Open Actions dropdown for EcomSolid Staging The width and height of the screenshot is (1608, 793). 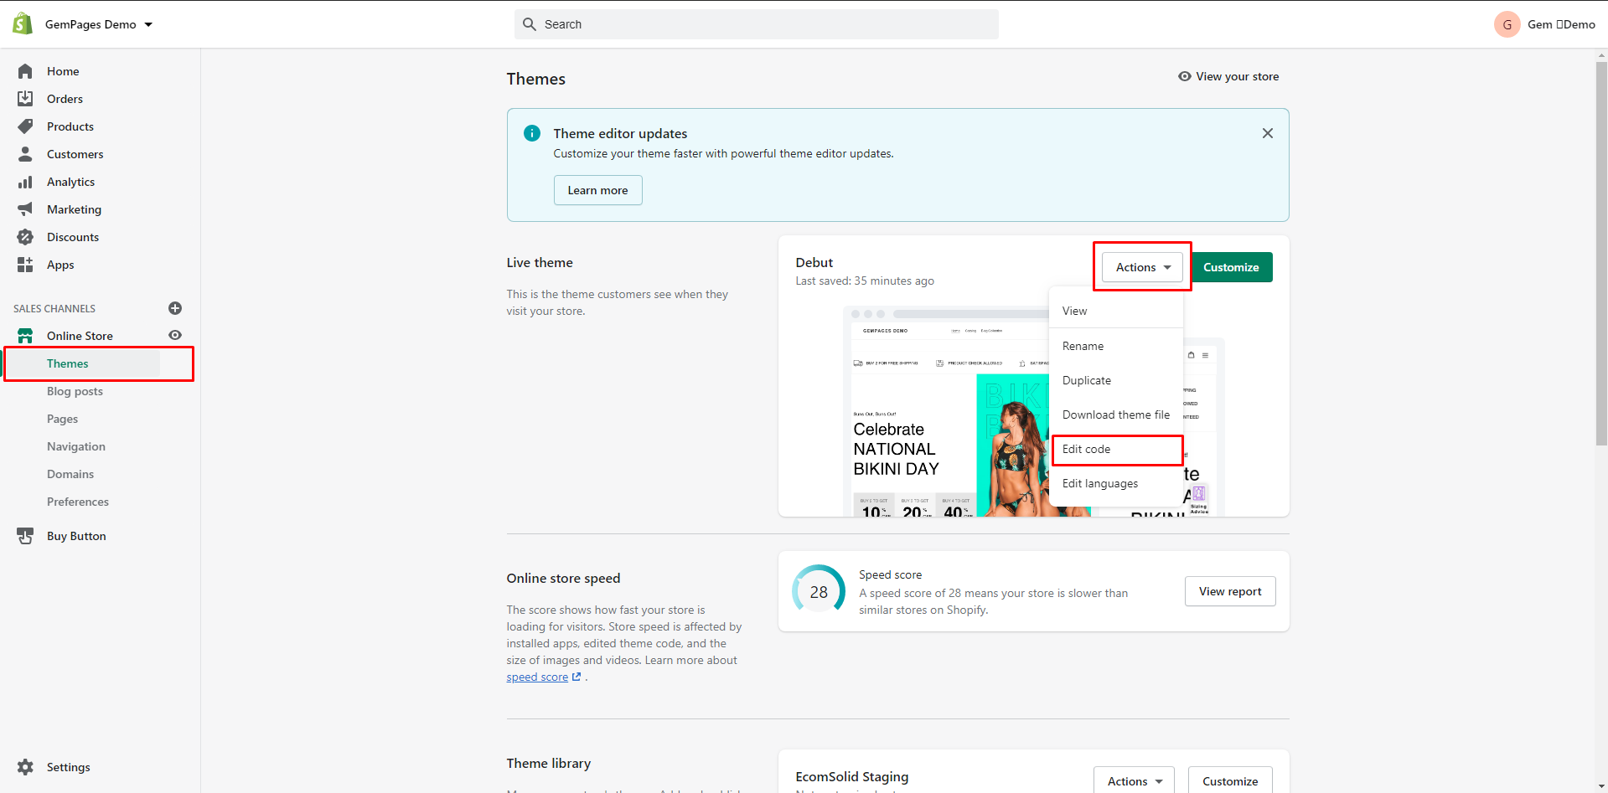point(1133,780)
